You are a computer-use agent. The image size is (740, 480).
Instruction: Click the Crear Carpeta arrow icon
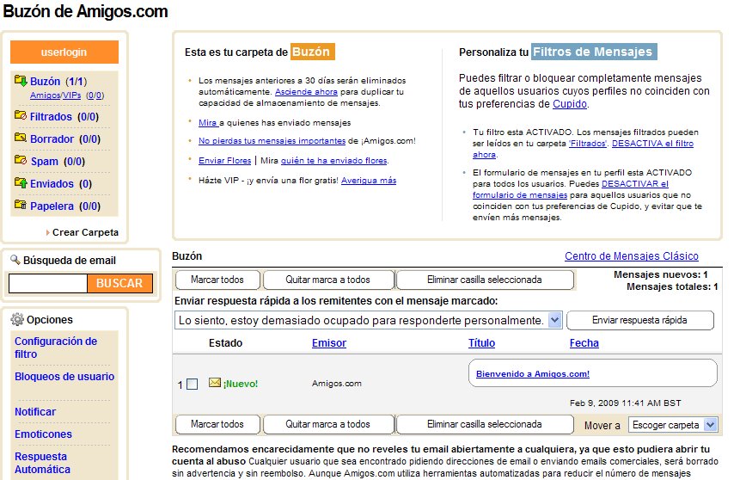[x=47, y=232]
